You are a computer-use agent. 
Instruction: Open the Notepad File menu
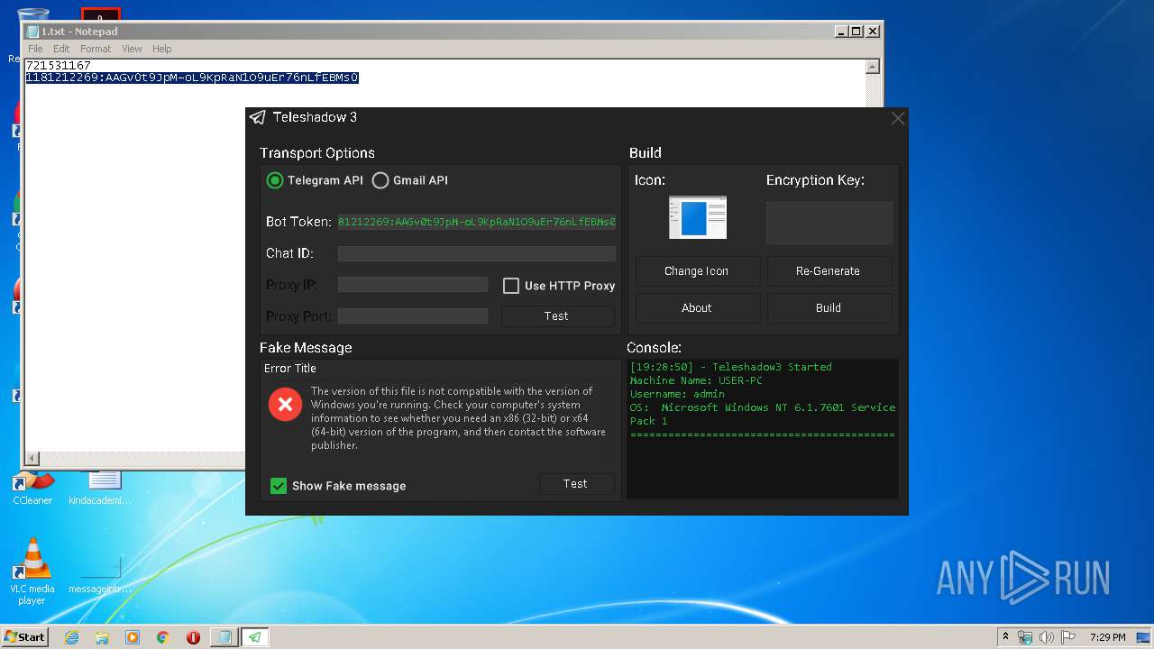click(x=35, y=49)
